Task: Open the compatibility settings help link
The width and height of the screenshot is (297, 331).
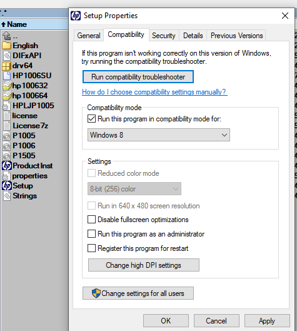Action: (154, 92)
